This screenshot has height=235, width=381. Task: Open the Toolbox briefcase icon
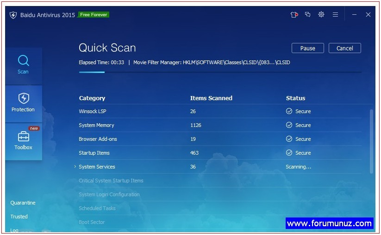tap(24, 136)
